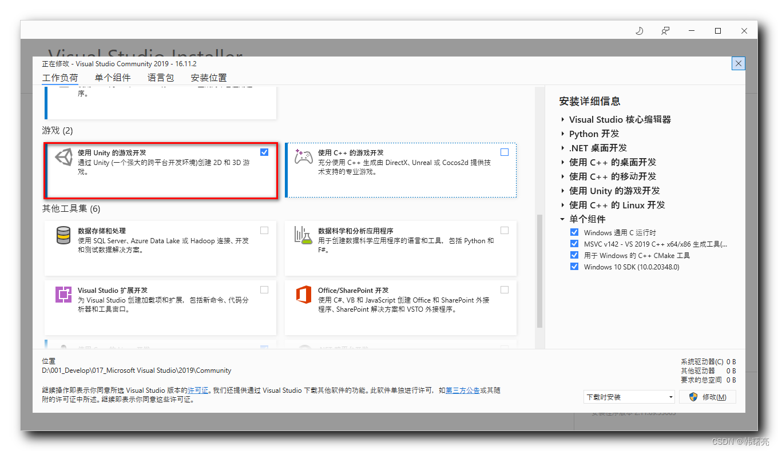
Task: Close the modify dialog with X
Action: tap(739, 63)
